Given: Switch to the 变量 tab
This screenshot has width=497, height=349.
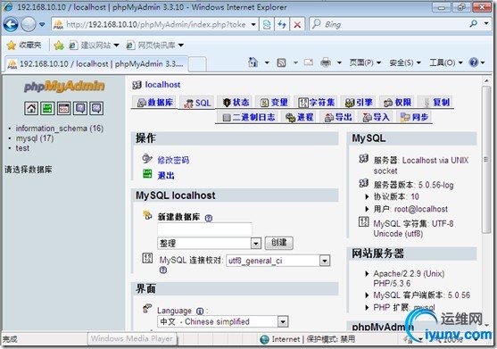Looking at the screenshot, I should pyautogui.click(x=274, y=103).
